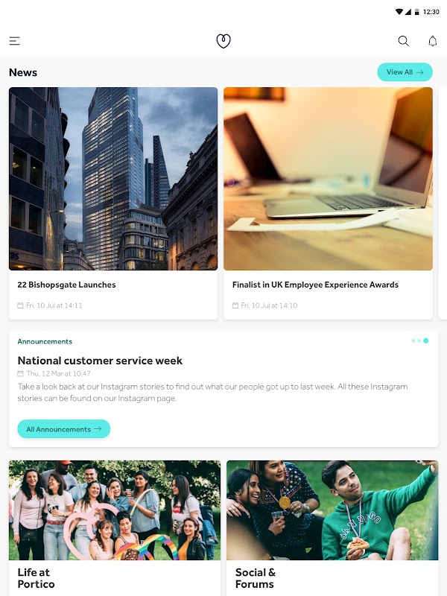Open National customer service week announcement
Viewport: 447px width, 596px height.
[x=100, y=361]
